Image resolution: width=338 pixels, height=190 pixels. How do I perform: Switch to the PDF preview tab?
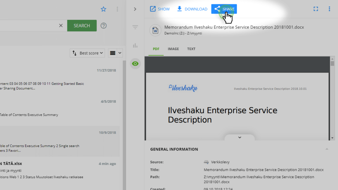click(x=156, y=49)
